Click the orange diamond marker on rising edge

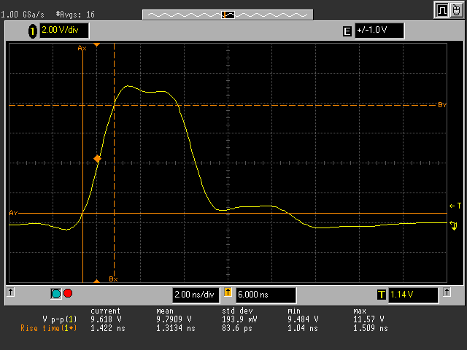(x=98, y=158)
